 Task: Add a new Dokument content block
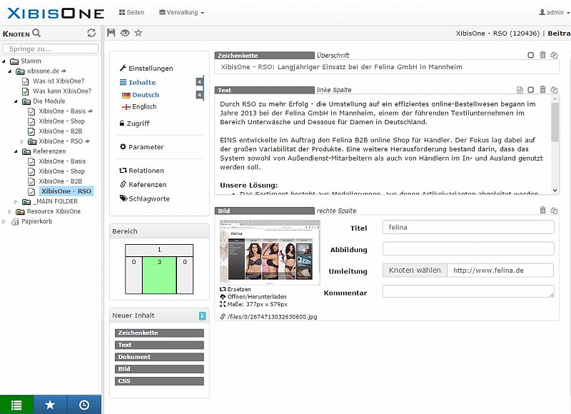coord(159,357)
